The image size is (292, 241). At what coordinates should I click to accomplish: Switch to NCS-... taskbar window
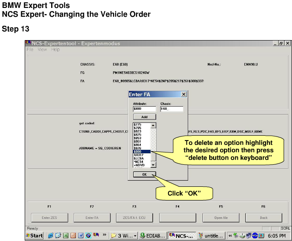[x=182, y=236]
